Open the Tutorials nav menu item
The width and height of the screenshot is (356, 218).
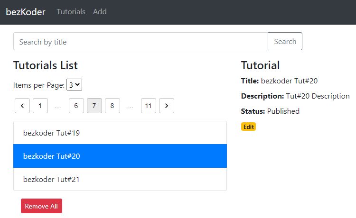[71, 12]
